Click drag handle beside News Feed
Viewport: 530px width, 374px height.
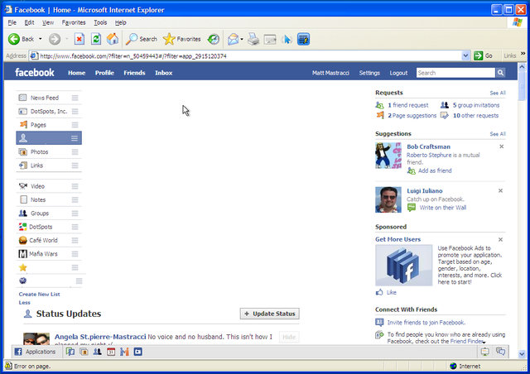click(75, 98)
